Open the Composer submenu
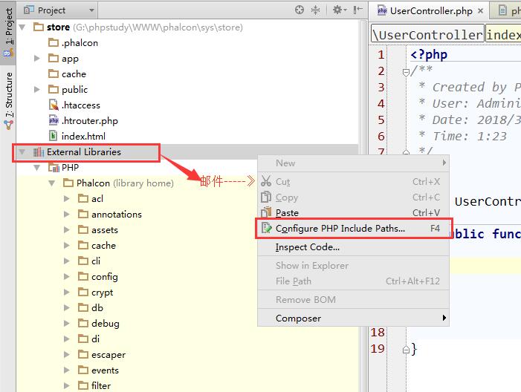The image size is (521, 392). 298,318
